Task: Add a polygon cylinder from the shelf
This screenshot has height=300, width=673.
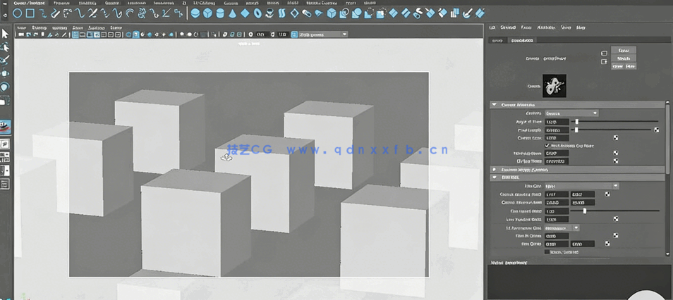Action: tap(221, 13)
